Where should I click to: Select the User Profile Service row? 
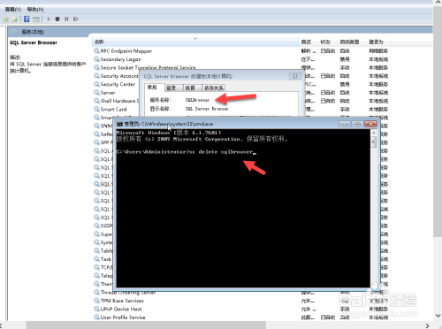pos(123,318)
